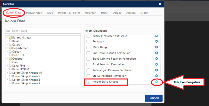Open gear settings for Total Pesanan Pembelian

[x=156, y=64]
